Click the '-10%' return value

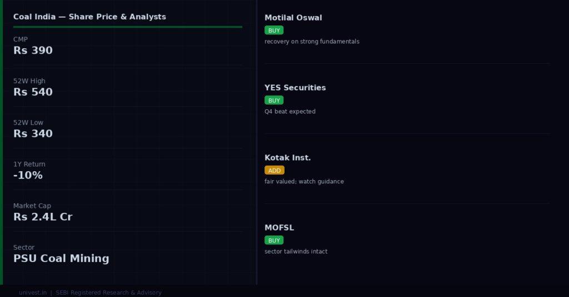tap(28, 175)
